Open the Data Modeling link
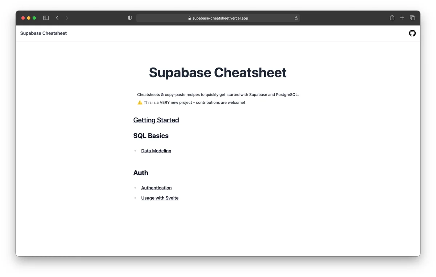 (156, 151)
